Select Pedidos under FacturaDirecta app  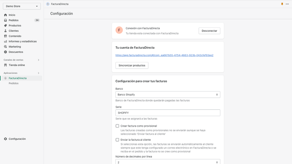pyautogui.click(x=14, y=83)
